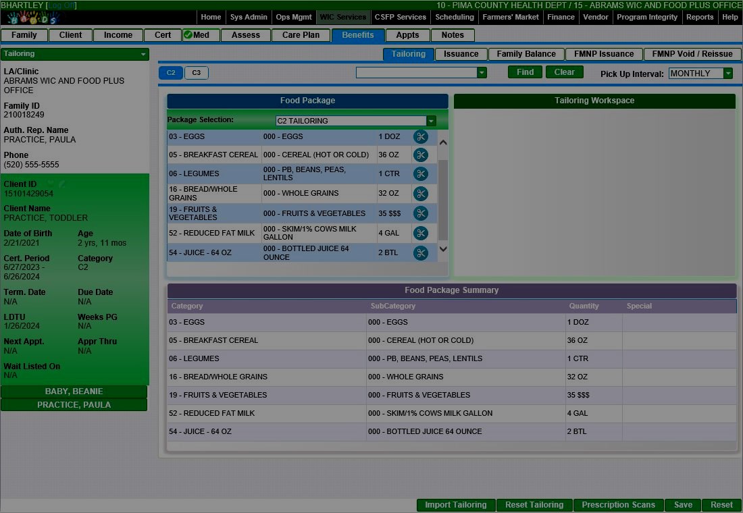The width and height of the screenshot is (743, 513).
Task: Click the Log Off link
Action: tap(61, 5)
